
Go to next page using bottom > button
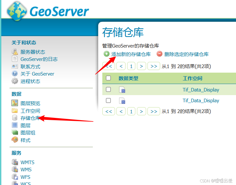[x=142, y=111]
